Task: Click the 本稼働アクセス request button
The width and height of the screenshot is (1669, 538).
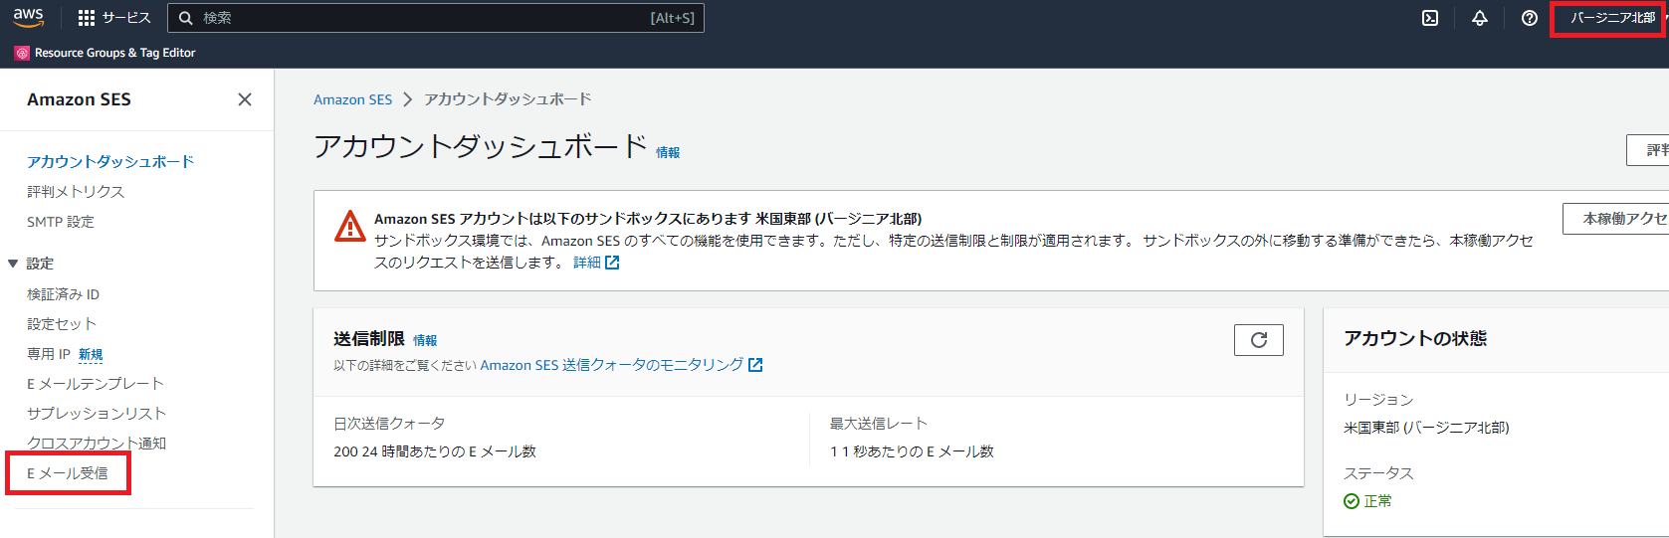Action: (x=1618, y=219)
